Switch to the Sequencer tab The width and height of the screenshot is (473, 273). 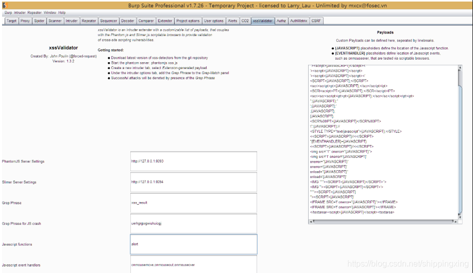[x=108, y=21]
